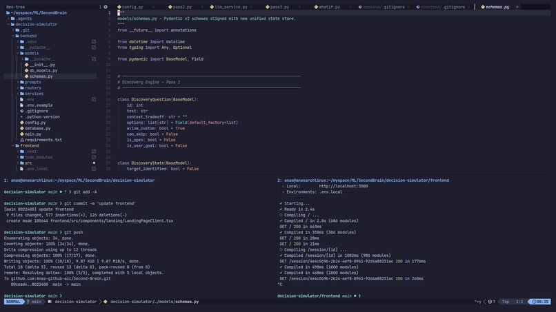
Task: Switch to the pass2.py tab
Action: point(182,7)
